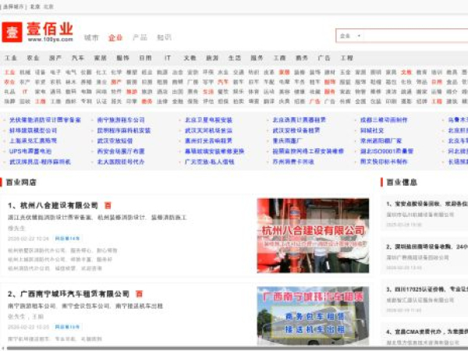468x351 pixels.
Task: Click the 网店第14年 tag
Action: click(67, 239)
